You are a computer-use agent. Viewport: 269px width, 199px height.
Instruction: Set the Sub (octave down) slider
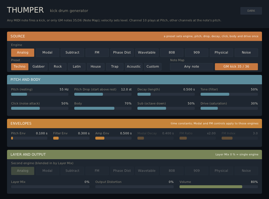pyautogui.click(x=166, y=108)
